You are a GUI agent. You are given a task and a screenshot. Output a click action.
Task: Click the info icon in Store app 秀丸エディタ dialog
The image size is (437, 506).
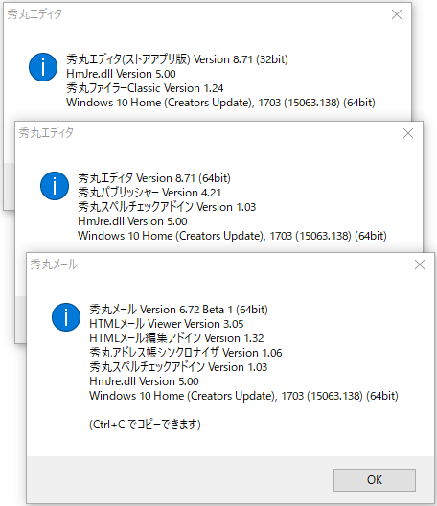[x=43, y=67]
